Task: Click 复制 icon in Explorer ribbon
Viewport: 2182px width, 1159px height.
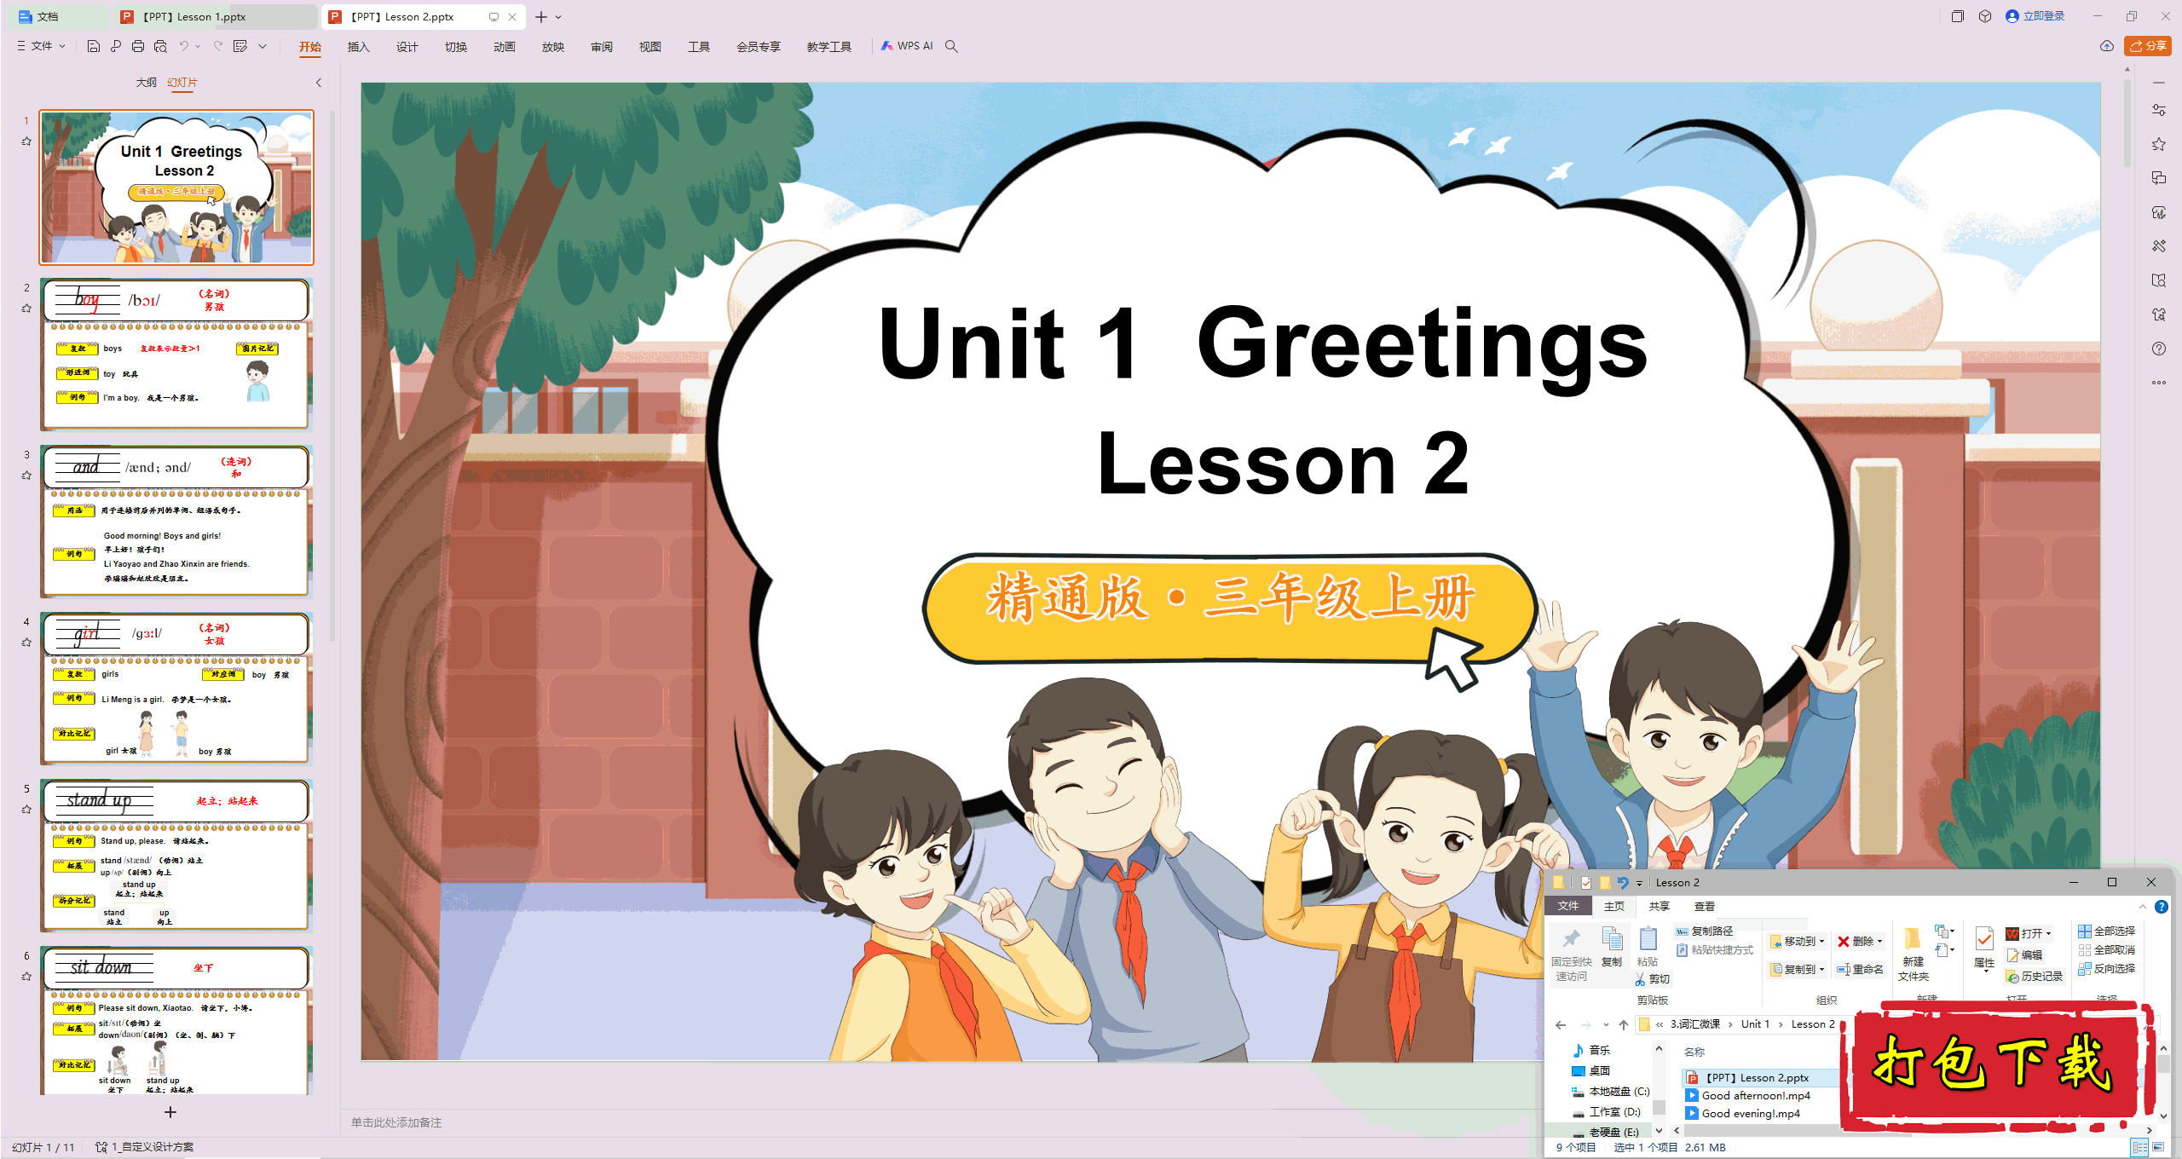Action: (x=1612, y=946)
